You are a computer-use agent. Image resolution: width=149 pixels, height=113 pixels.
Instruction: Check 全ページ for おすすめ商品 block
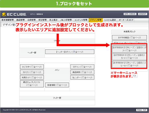click(x=132, y=37)
